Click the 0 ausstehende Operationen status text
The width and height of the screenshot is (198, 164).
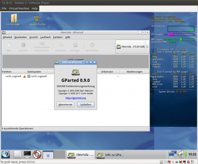click(17, 128)
